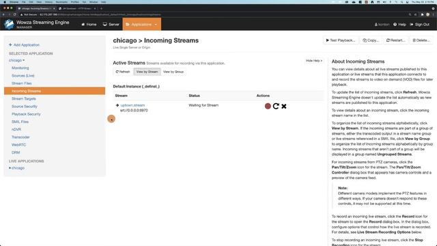Image resolution: width=437 pixels, height=246 pixels.
Task: Reset the uptown.stream incoming stream
Action: click(x=276, y=106)
